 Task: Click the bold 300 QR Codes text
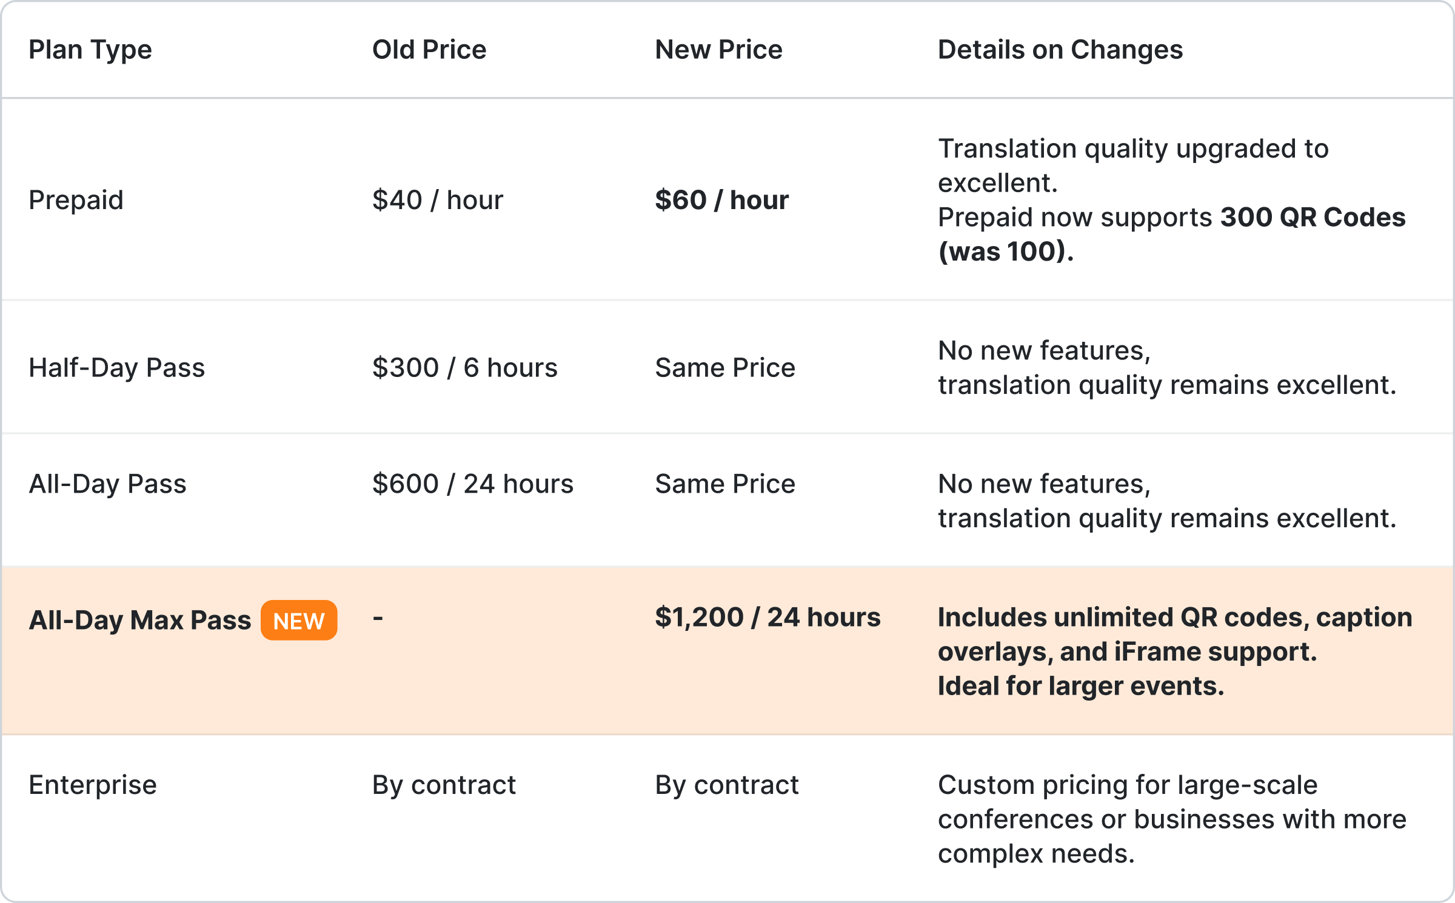pos(1313,218)
